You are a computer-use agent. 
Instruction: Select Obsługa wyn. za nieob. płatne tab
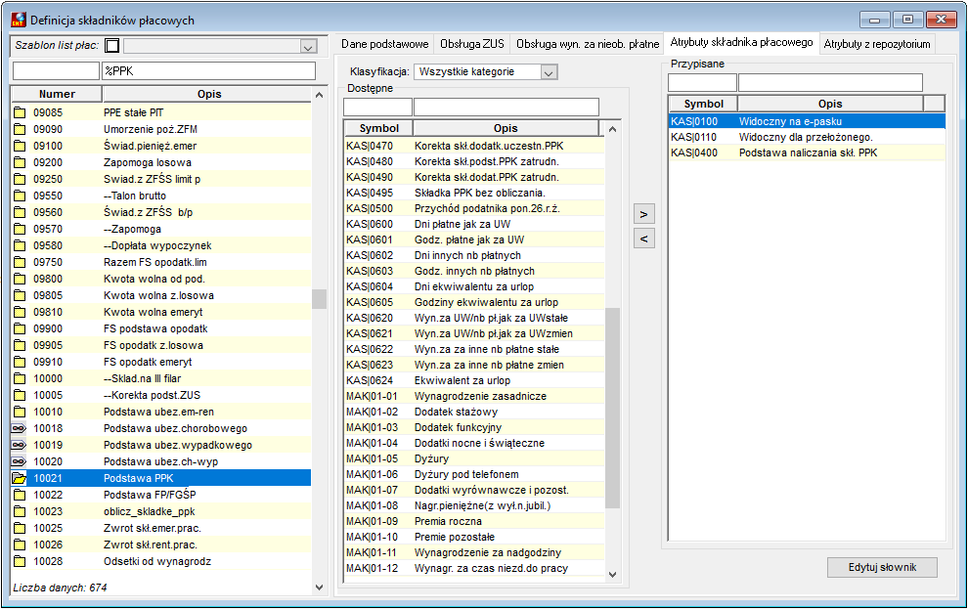pos(587,44)
